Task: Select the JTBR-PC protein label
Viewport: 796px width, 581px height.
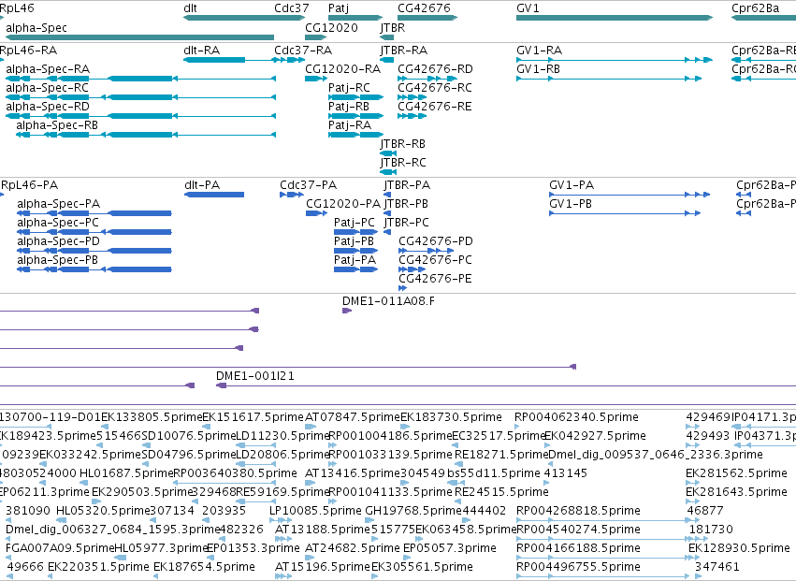Action: [x=406, y=223]
